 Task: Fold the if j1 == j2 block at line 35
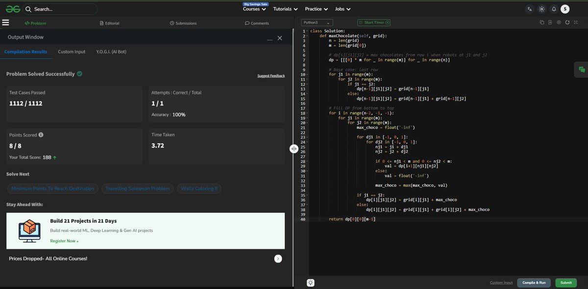(307, 195)
